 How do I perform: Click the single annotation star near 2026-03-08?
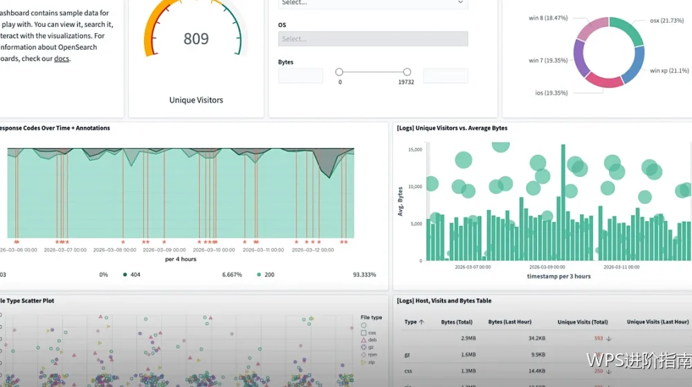(123, 242)
